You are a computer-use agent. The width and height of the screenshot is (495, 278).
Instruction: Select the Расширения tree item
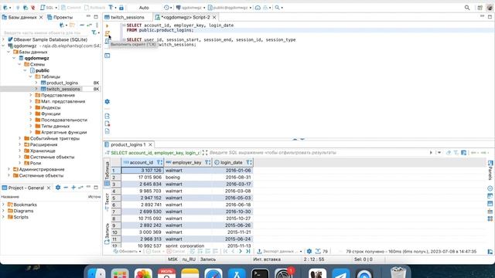[43, 144]
